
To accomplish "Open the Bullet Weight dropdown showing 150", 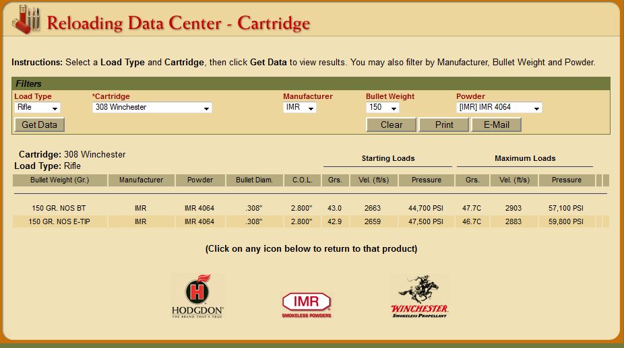I will [382, 108].
